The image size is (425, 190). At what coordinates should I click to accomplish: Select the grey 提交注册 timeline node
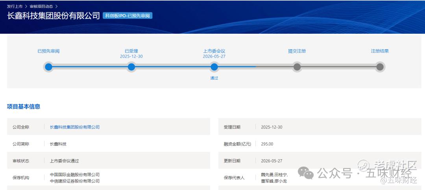click(x=297, y=67)
